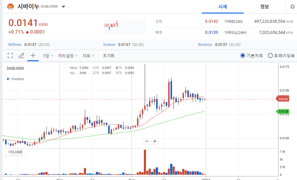
Task: Open the 1일 timeframe dropdown
Action: pyautogui.click(x=47, y=55)
